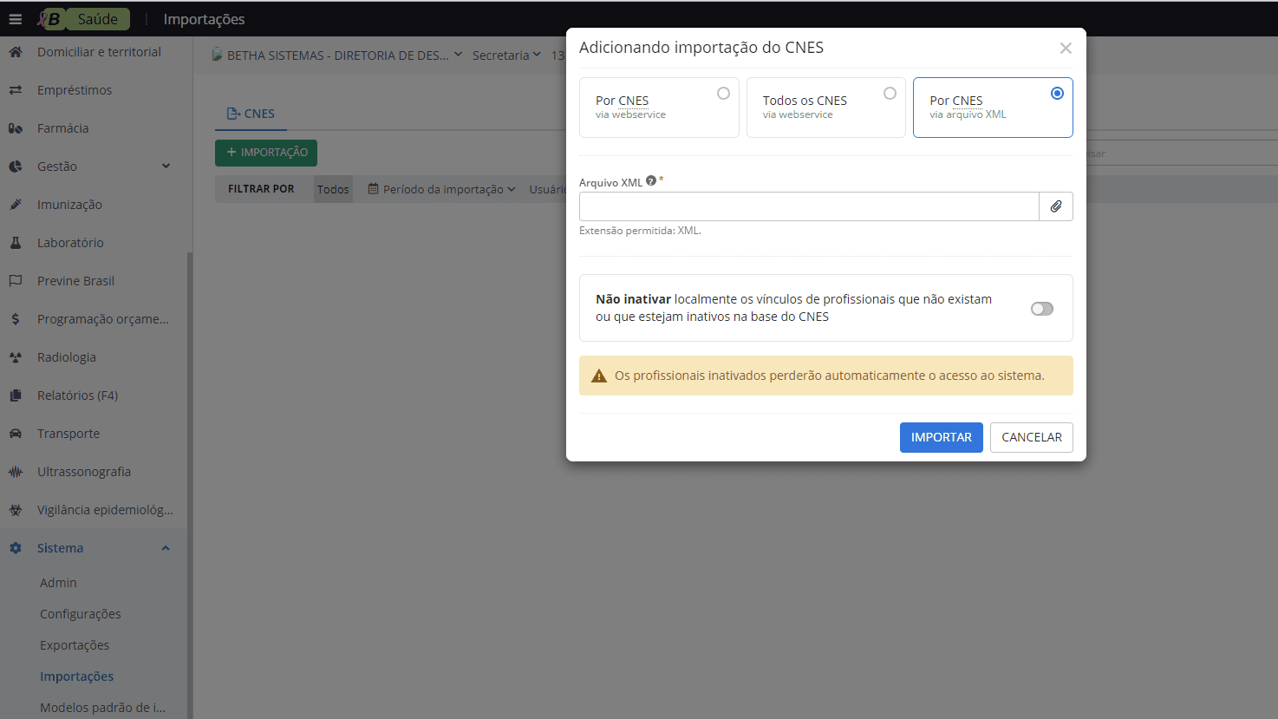Collapse the Sistema section

164,547
